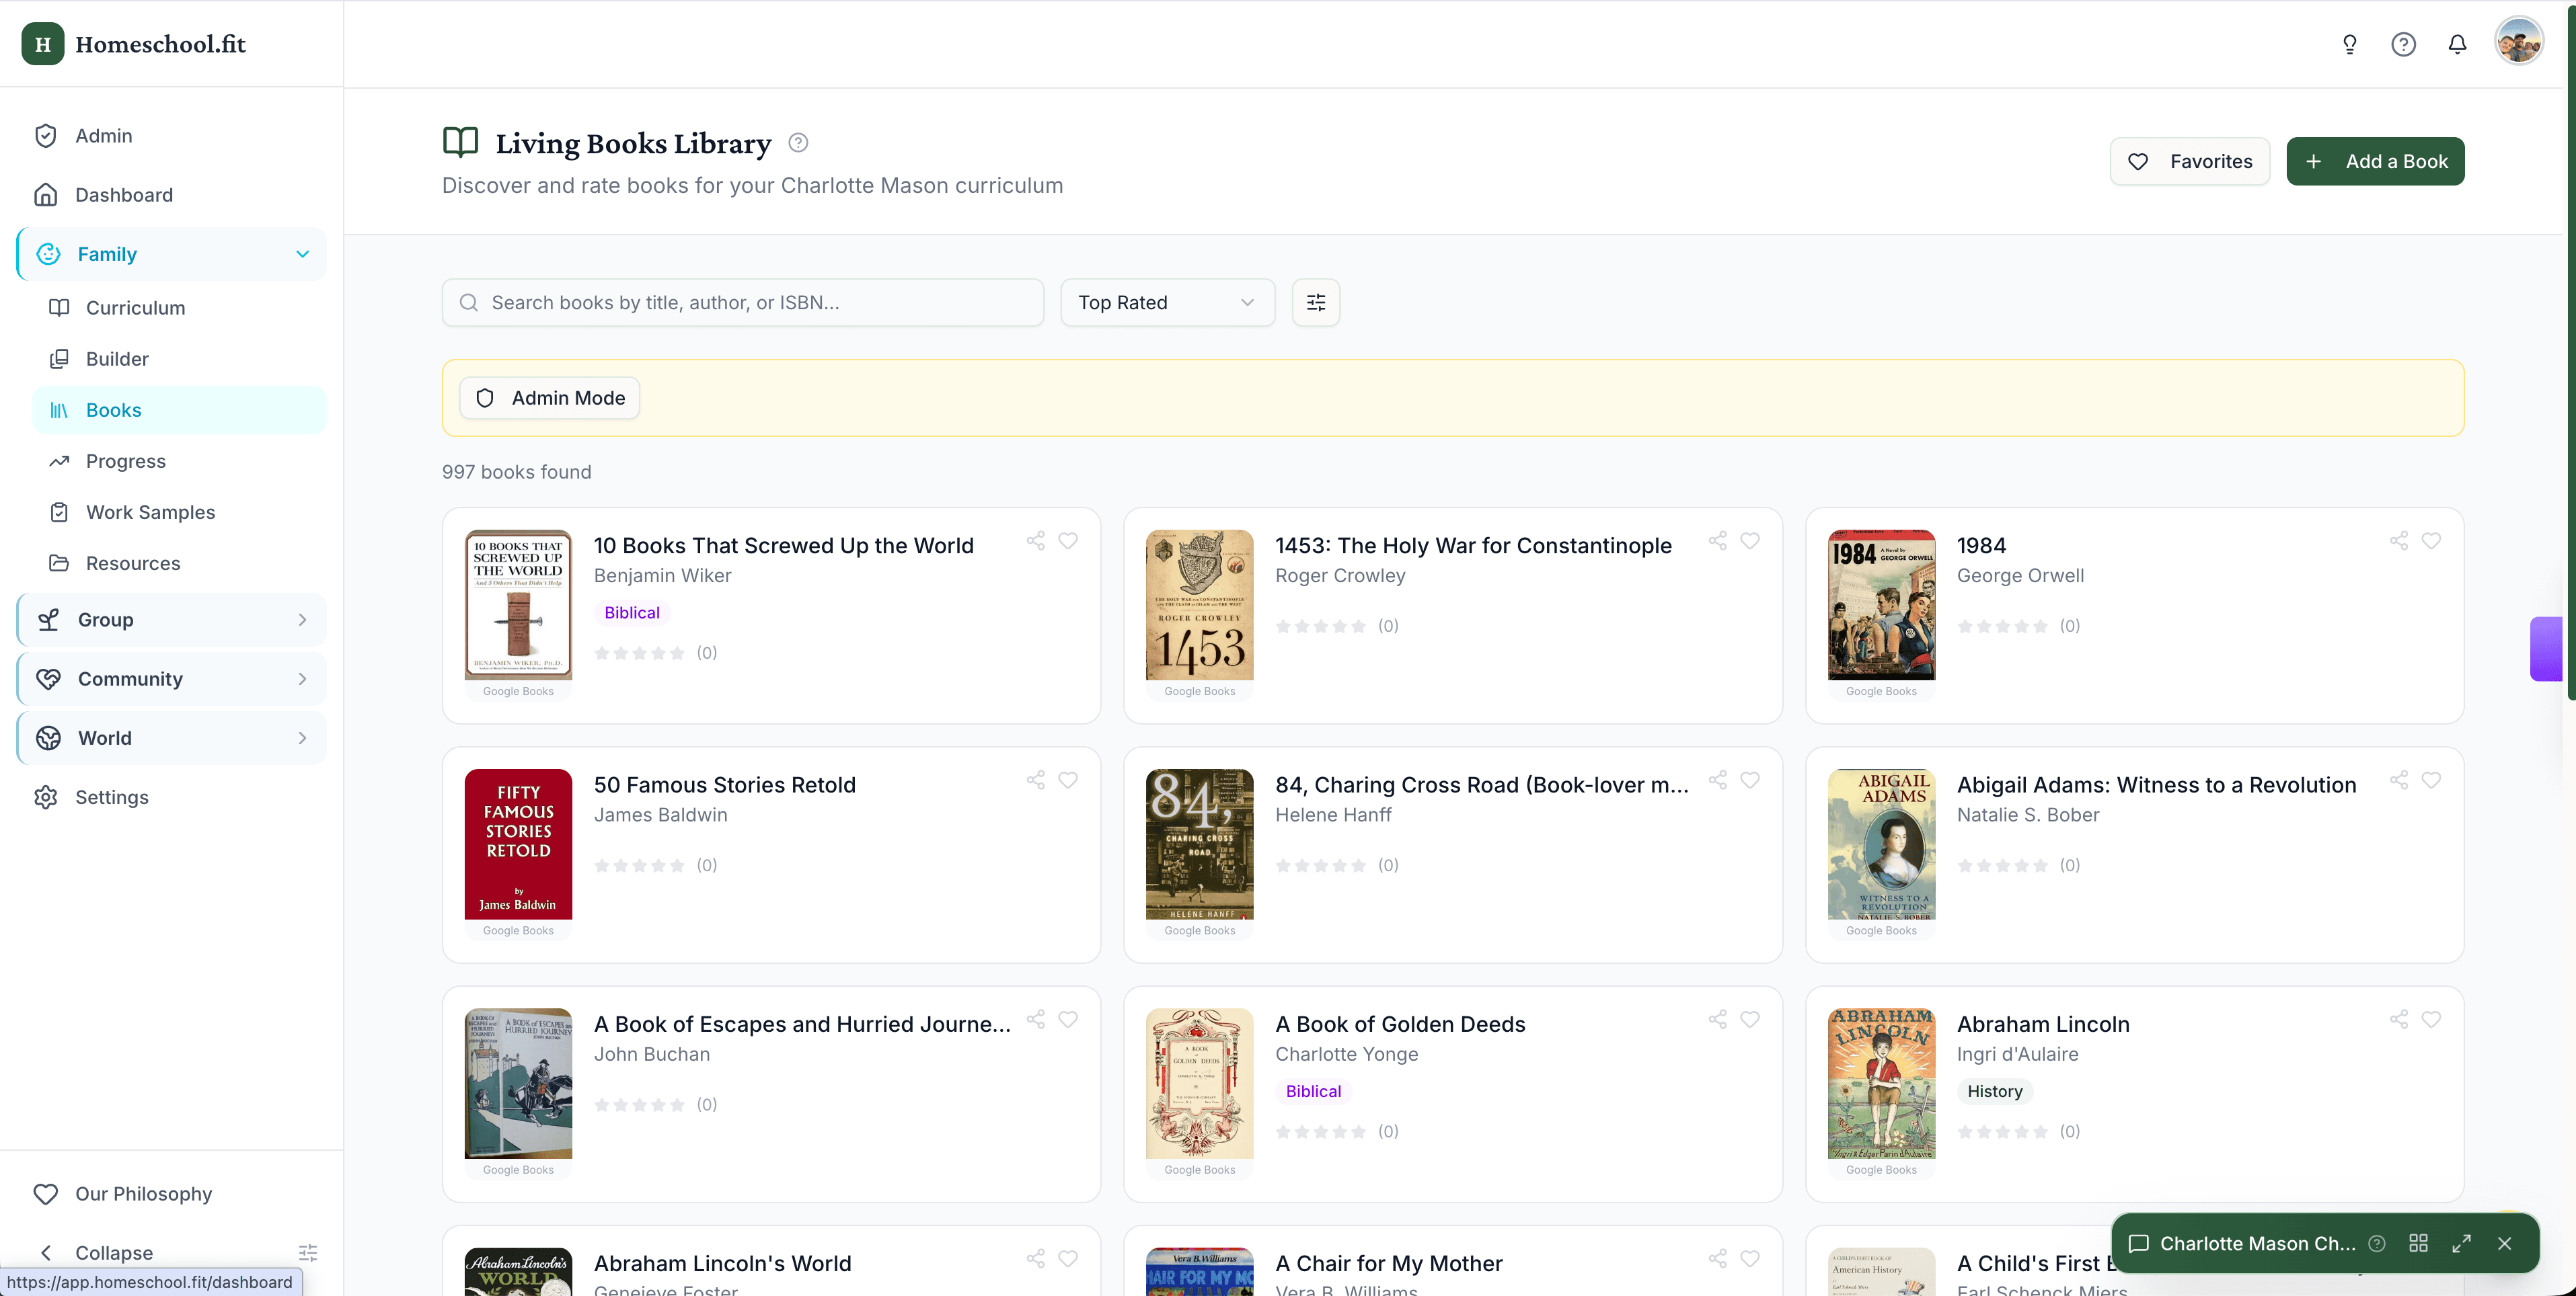Open grid view icon in chat widget
Viewport: 2576px width, 1296px height.
(2418, 1243)
